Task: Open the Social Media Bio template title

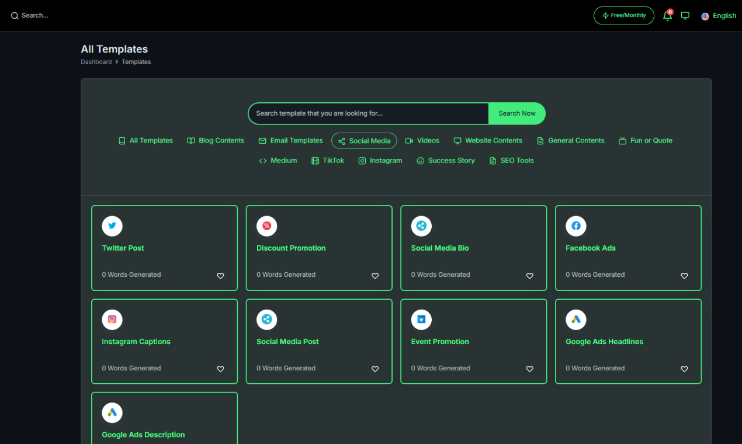Action: coord(440,248)
